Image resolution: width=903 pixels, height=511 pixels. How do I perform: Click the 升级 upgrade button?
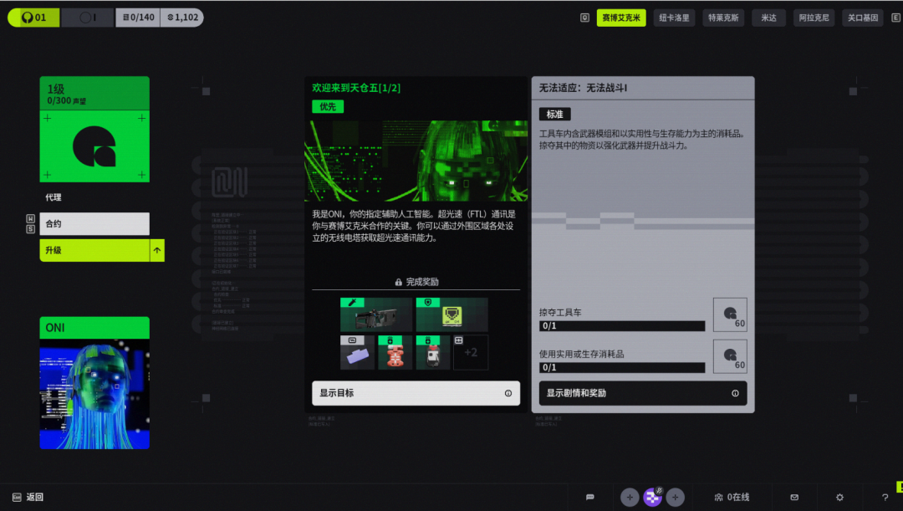coord(94,249)
